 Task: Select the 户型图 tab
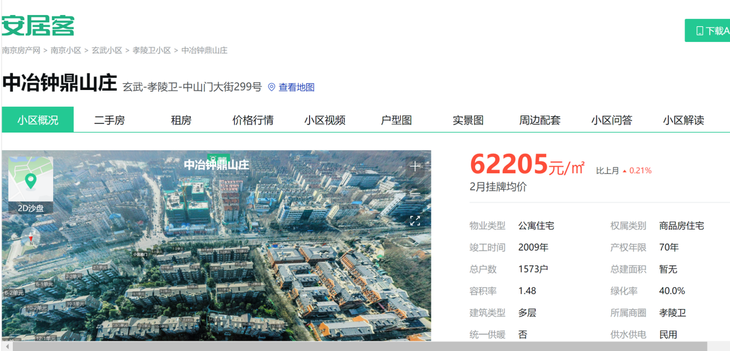coord(397,120)
